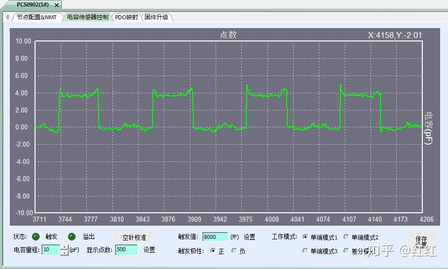Viewport: 448px width, 269px height.
Task: Click the 触发 status indicator light
Action: 36,237
